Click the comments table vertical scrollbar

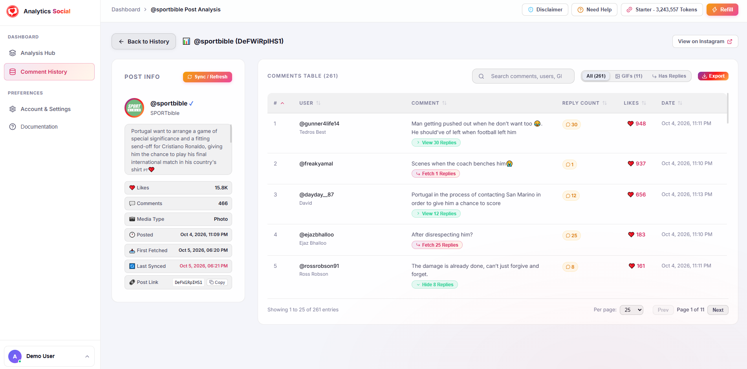(x=728, y=108)
